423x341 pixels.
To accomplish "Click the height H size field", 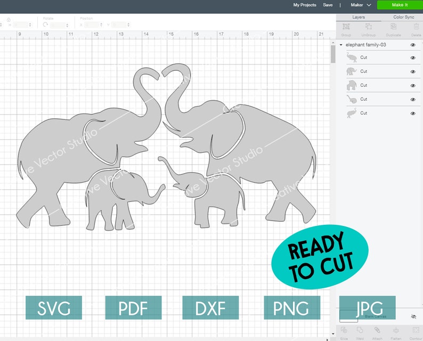I will point(20,25).
